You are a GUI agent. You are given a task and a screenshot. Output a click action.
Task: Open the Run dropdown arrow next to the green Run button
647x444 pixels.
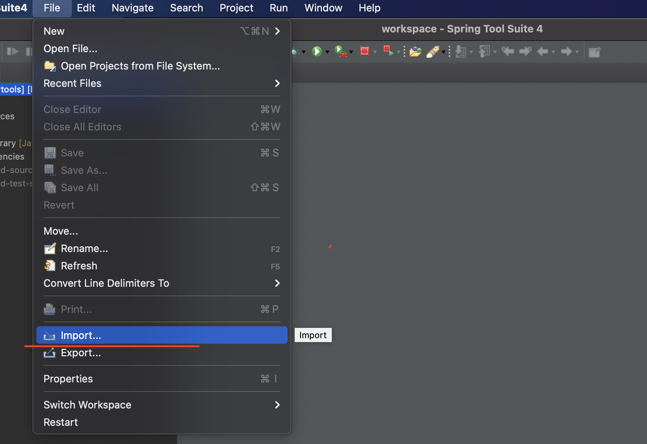pos(327,52)
